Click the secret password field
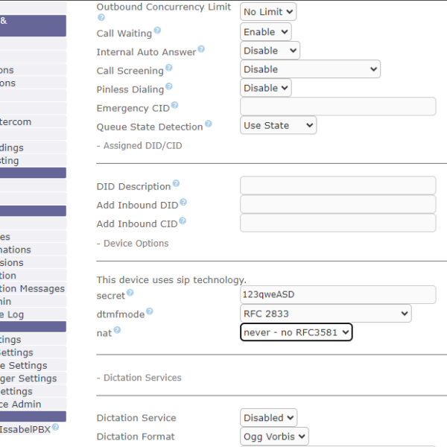 tap(337, 295)
